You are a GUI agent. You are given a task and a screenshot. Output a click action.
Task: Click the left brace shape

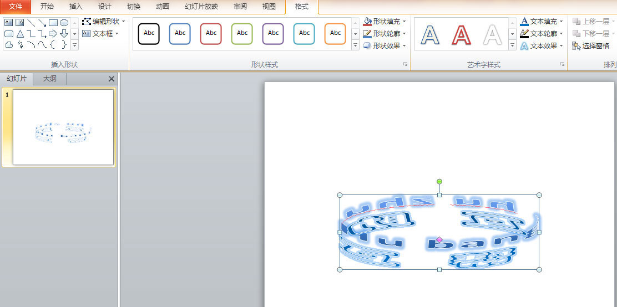click(53, 45)
